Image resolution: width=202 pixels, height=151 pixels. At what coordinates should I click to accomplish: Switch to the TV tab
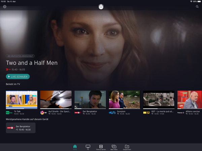click(x=88, y=147)
